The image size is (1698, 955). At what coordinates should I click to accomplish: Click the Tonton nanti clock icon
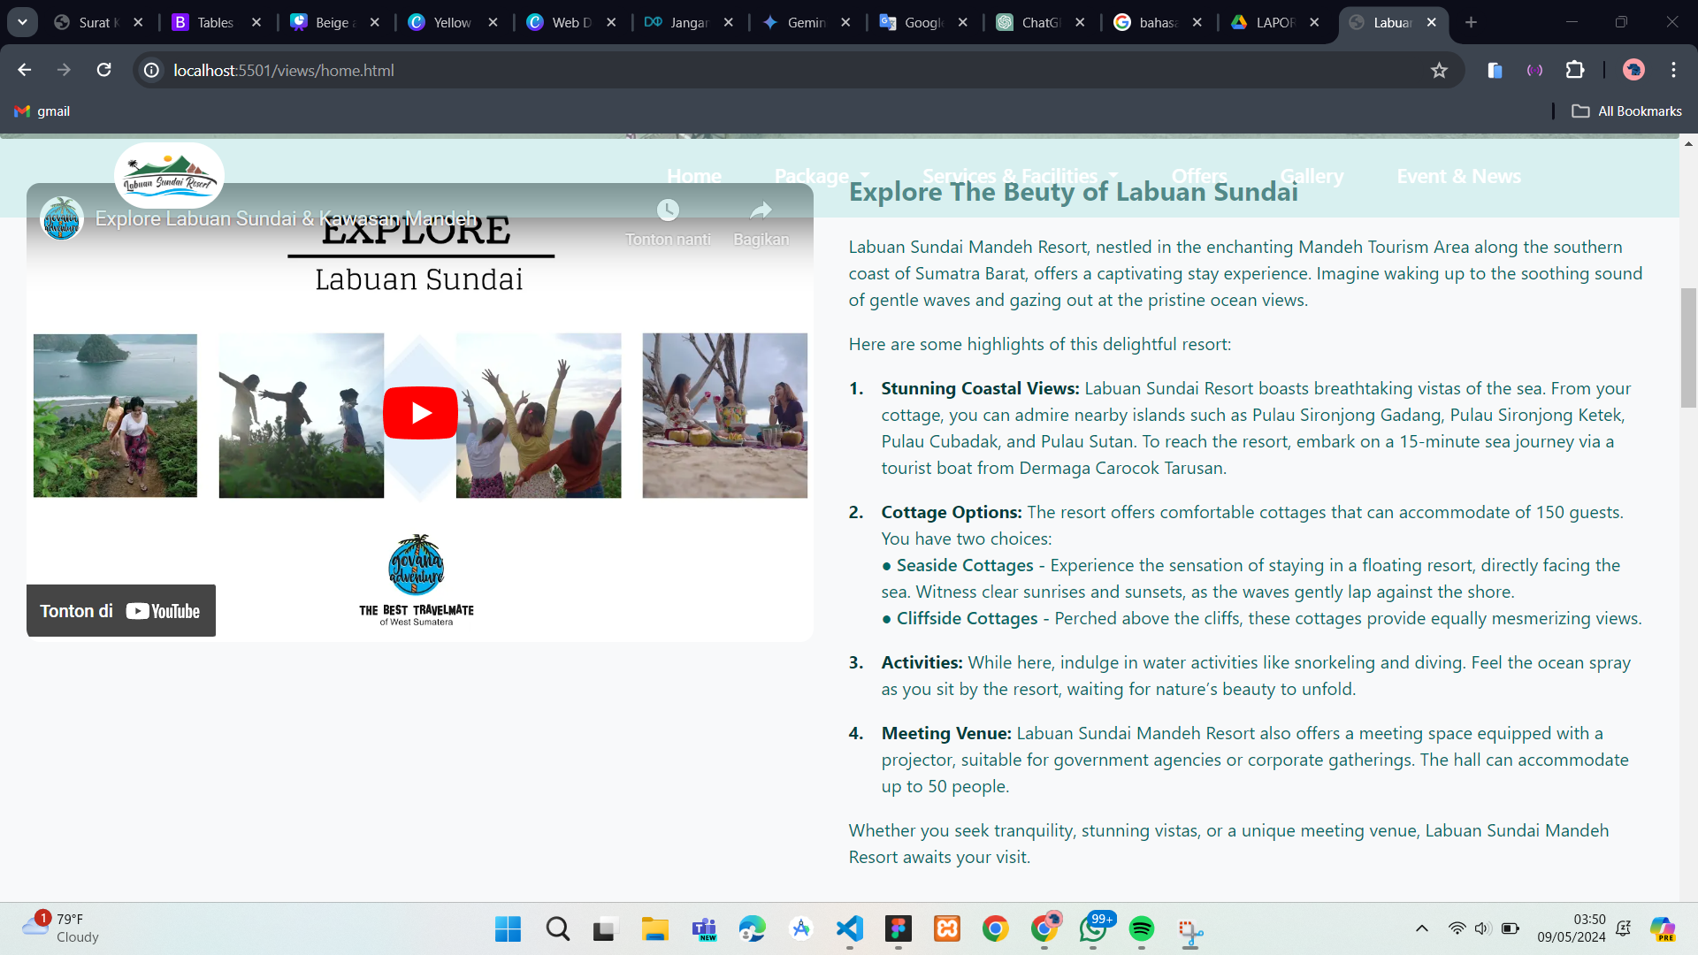[x=668, y=210]
